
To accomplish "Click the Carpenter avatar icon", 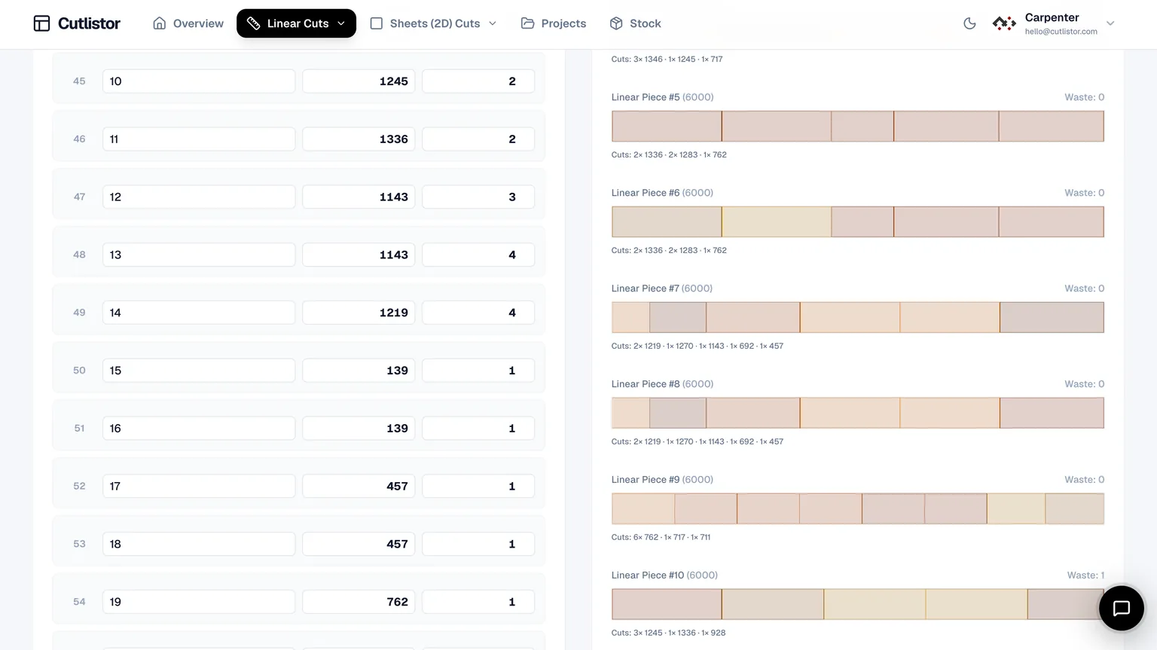I will (1004, 23).
